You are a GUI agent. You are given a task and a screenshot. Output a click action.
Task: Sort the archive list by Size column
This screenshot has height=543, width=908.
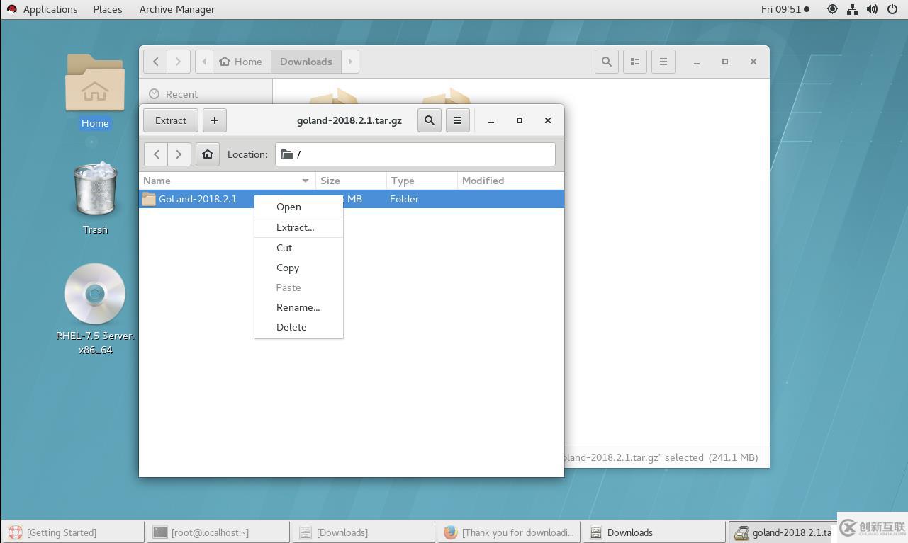pos(351,181)
